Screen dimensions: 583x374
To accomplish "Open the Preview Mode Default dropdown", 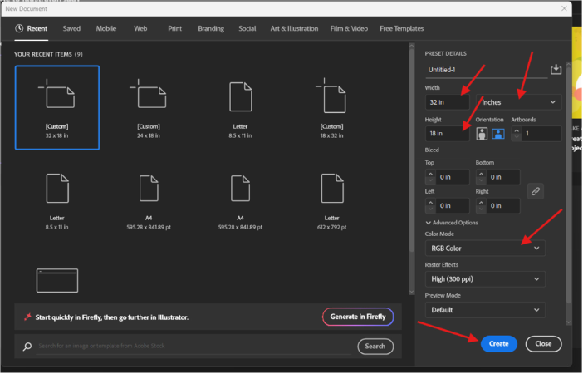I will (x=485, y=310).
